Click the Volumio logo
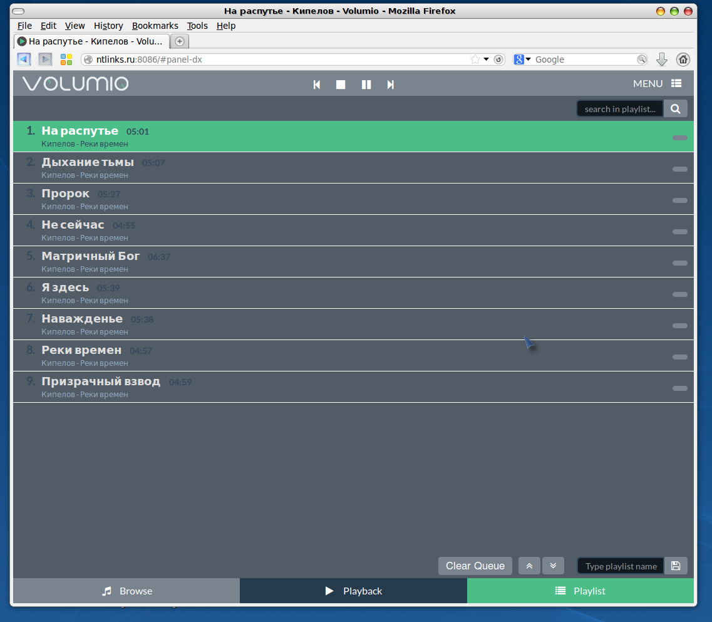Image resolution: width=712 pixels, height=622 pixels. 75,83
